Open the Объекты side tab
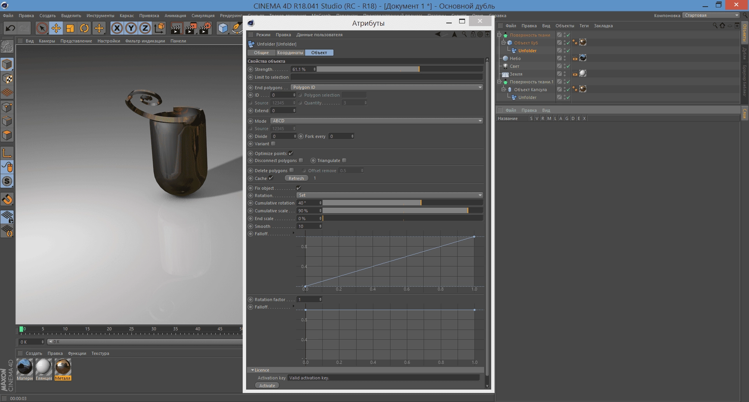Screen dimensions: 749x402 tap(745, 33)
